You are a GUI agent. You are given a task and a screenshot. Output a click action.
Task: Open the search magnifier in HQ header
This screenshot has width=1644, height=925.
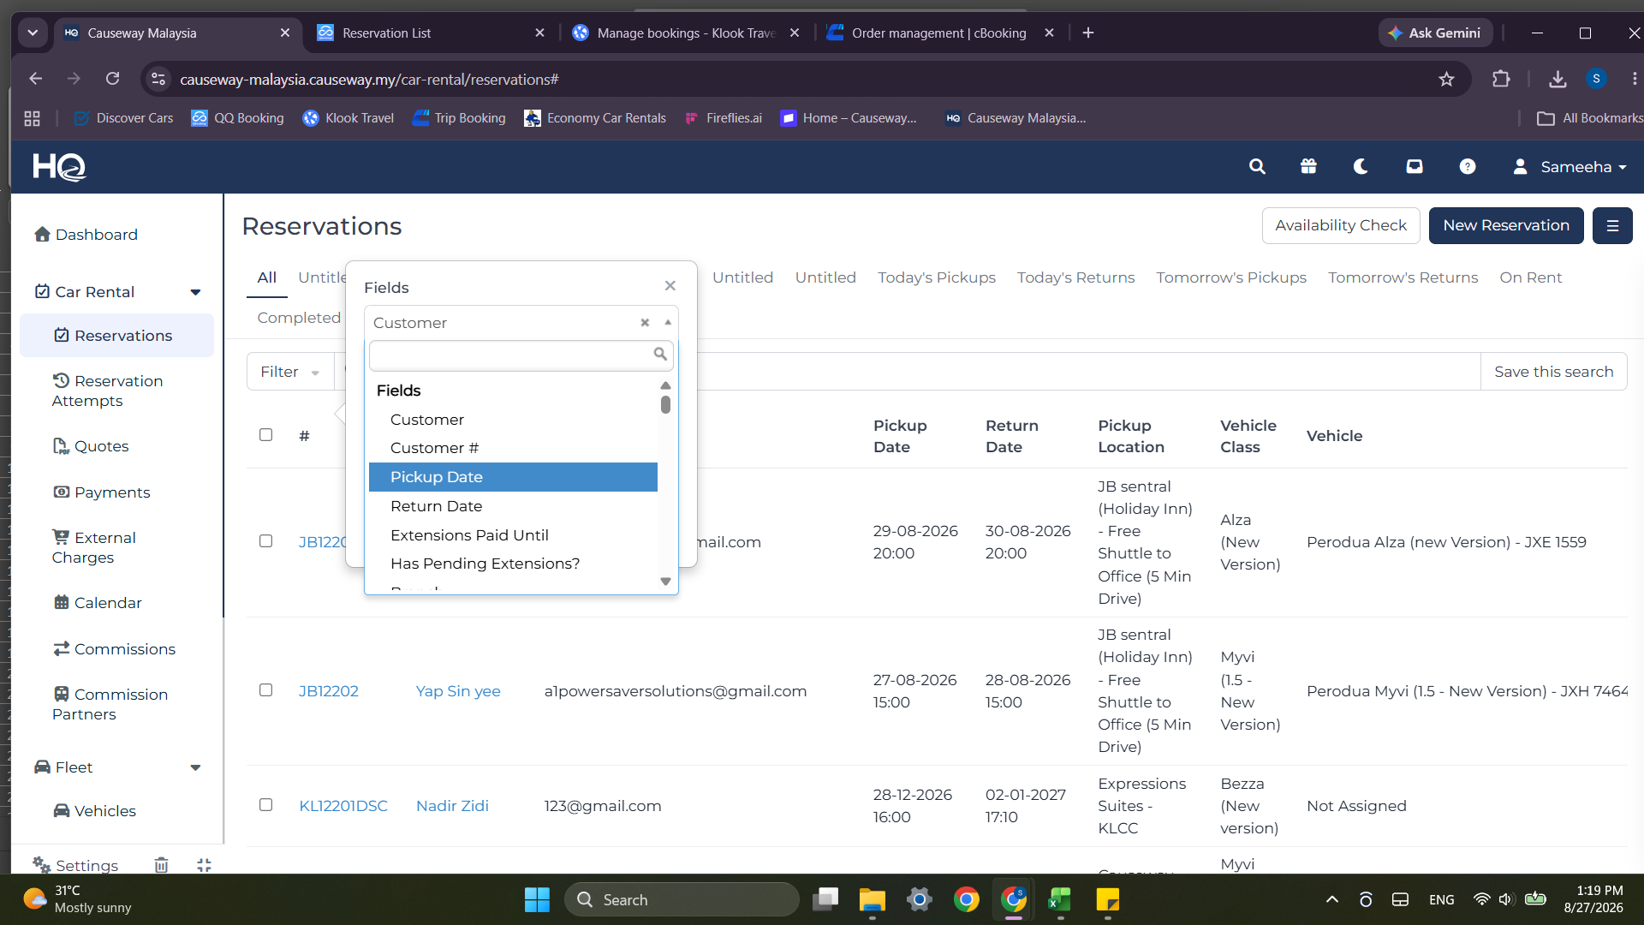tap(1257, 166)
